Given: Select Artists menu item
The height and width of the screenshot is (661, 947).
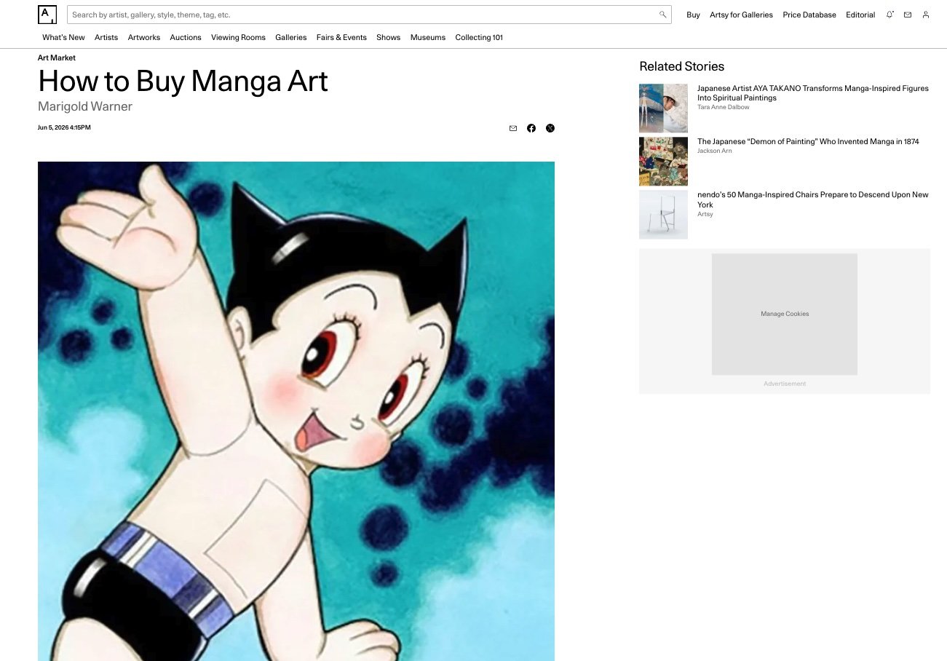Looking at the screenshot, I should (x=106, y=37).
